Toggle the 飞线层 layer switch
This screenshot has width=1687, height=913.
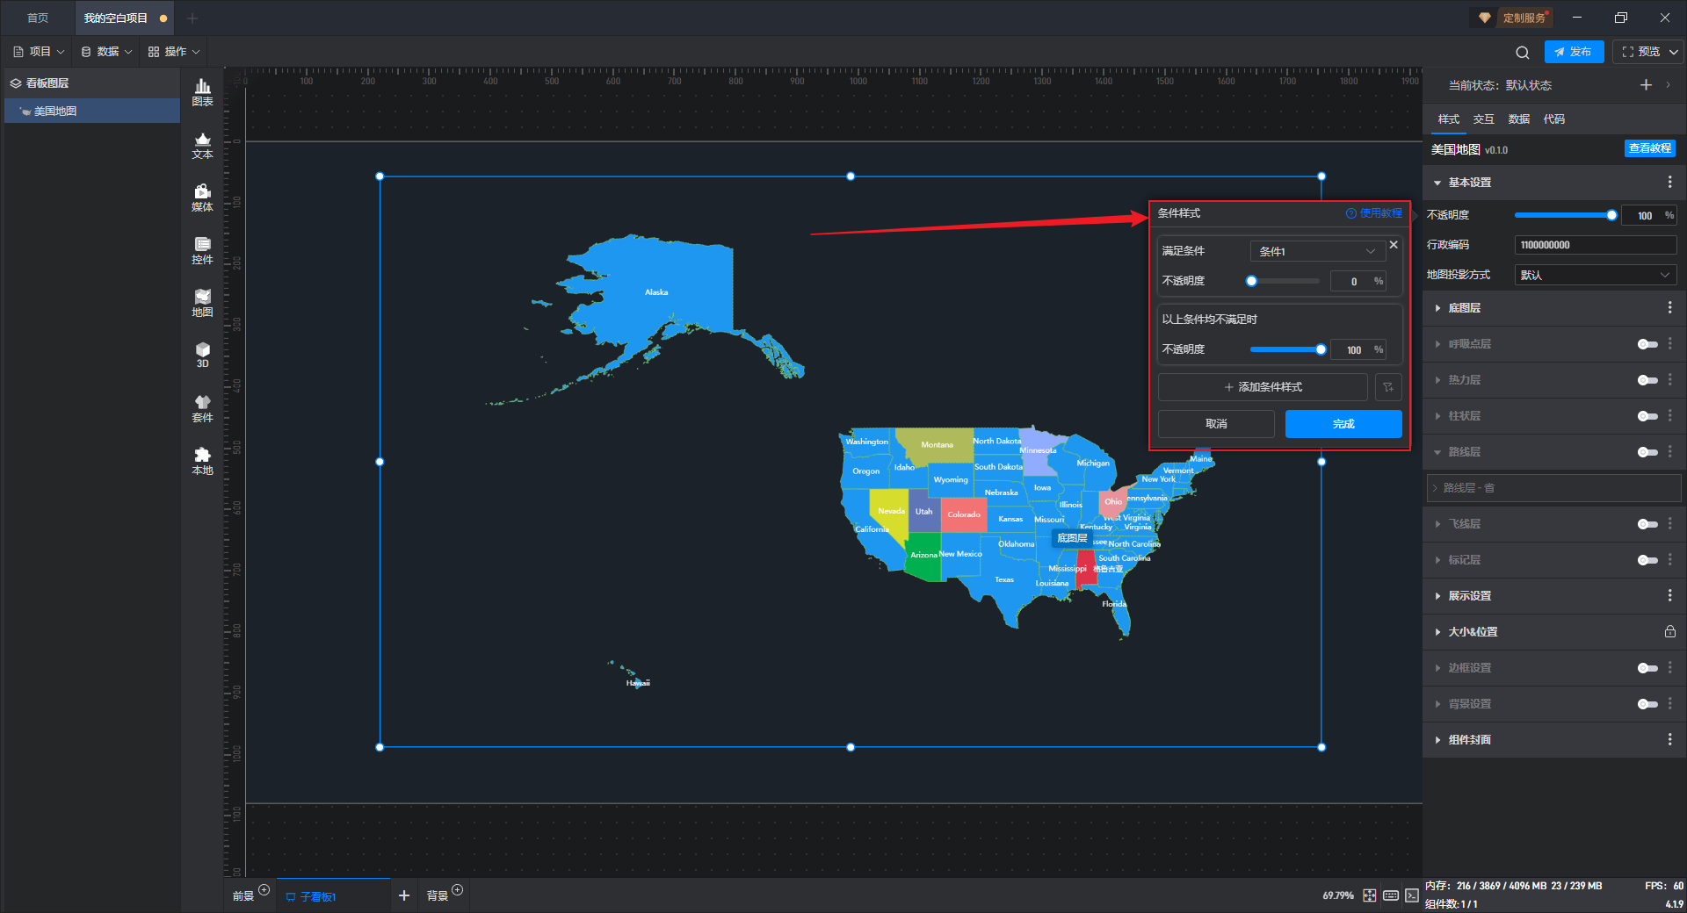(x=1647, y=524)
